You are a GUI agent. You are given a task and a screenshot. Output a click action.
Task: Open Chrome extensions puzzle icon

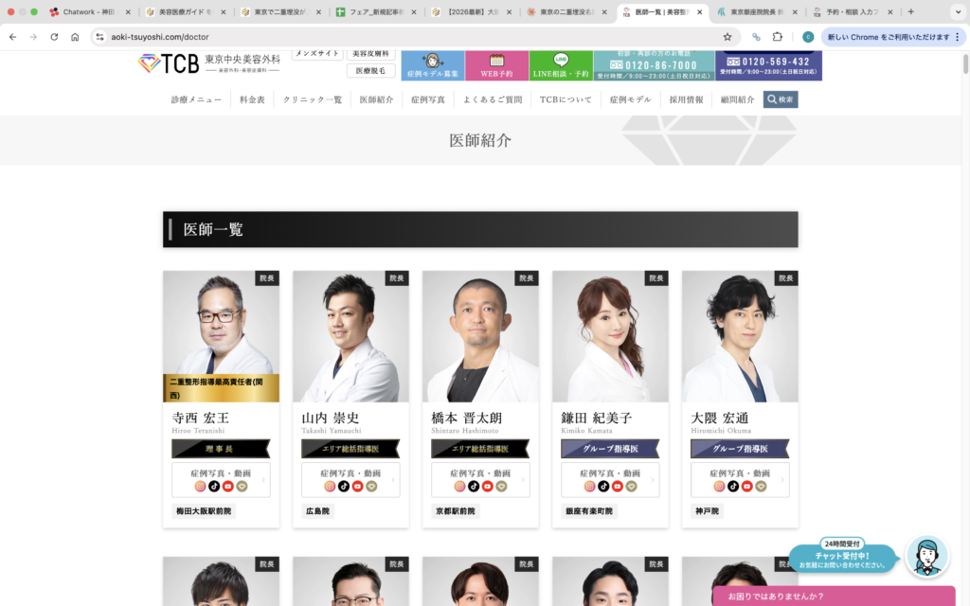tap(778, 37)
